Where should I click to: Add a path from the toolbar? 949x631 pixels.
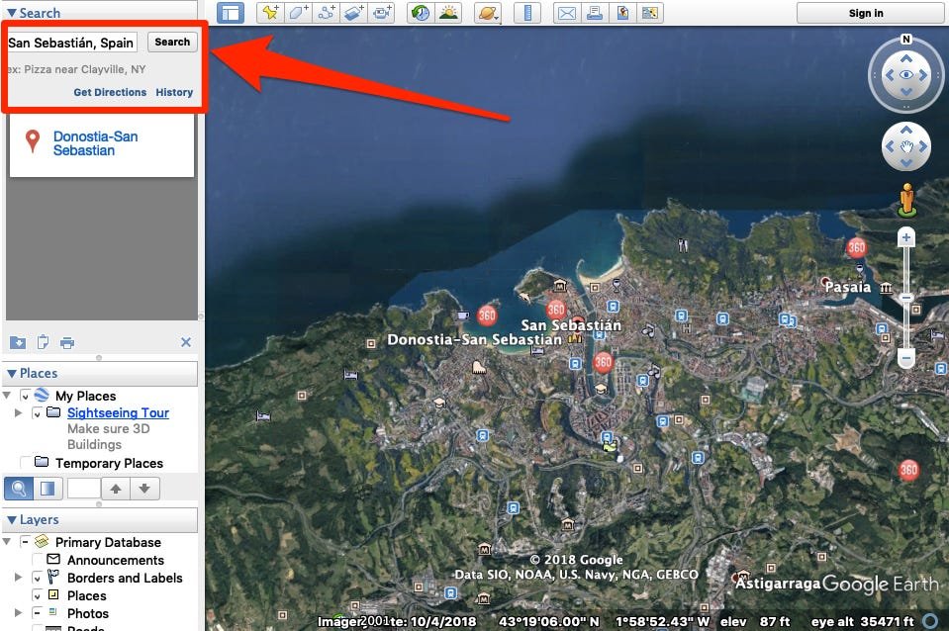[327, 13]
